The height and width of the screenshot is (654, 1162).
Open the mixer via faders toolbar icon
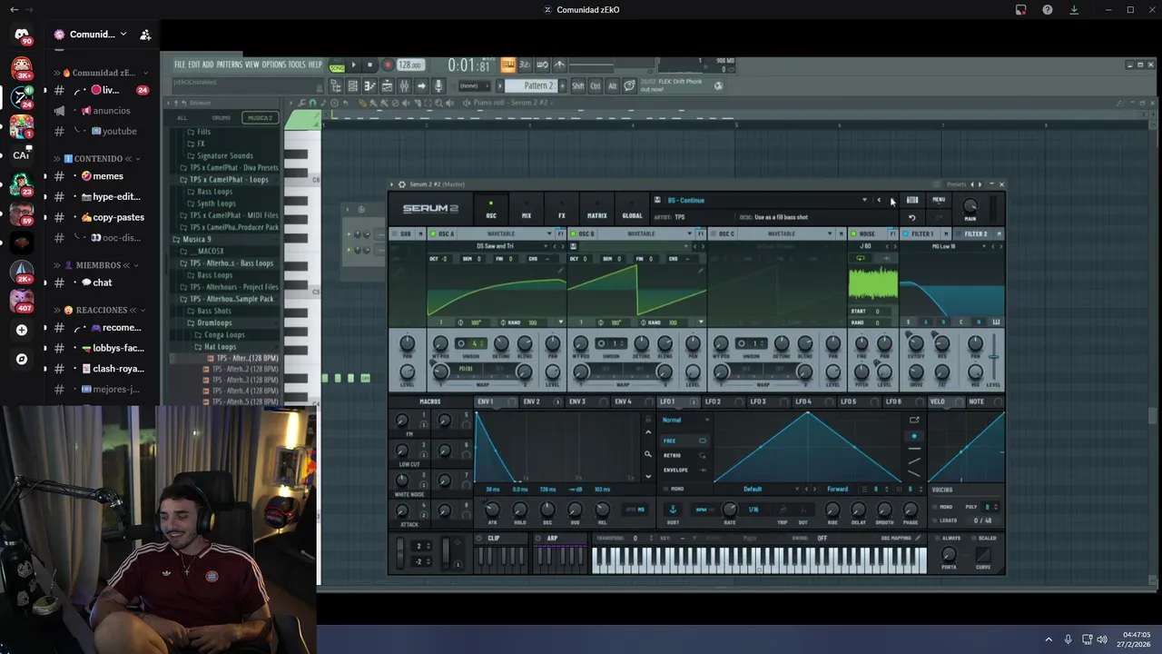404,85
